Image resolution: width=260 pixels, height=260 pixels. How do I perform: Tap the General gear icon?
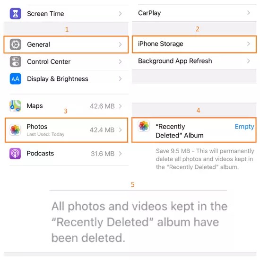(15, 44)
